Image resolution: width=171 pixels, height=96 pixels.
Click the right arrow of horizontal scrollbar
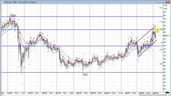pyautogui.click(x=169, y=95)
